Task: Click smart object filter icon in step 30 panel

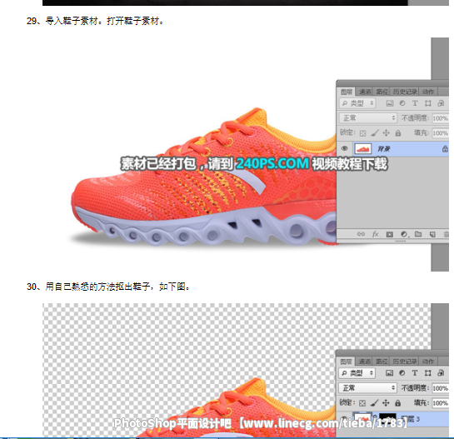Action: point(441,373)
